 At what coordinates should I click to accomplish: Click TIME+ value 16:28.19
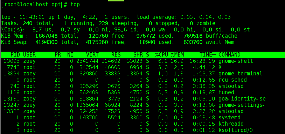[202, 61]
